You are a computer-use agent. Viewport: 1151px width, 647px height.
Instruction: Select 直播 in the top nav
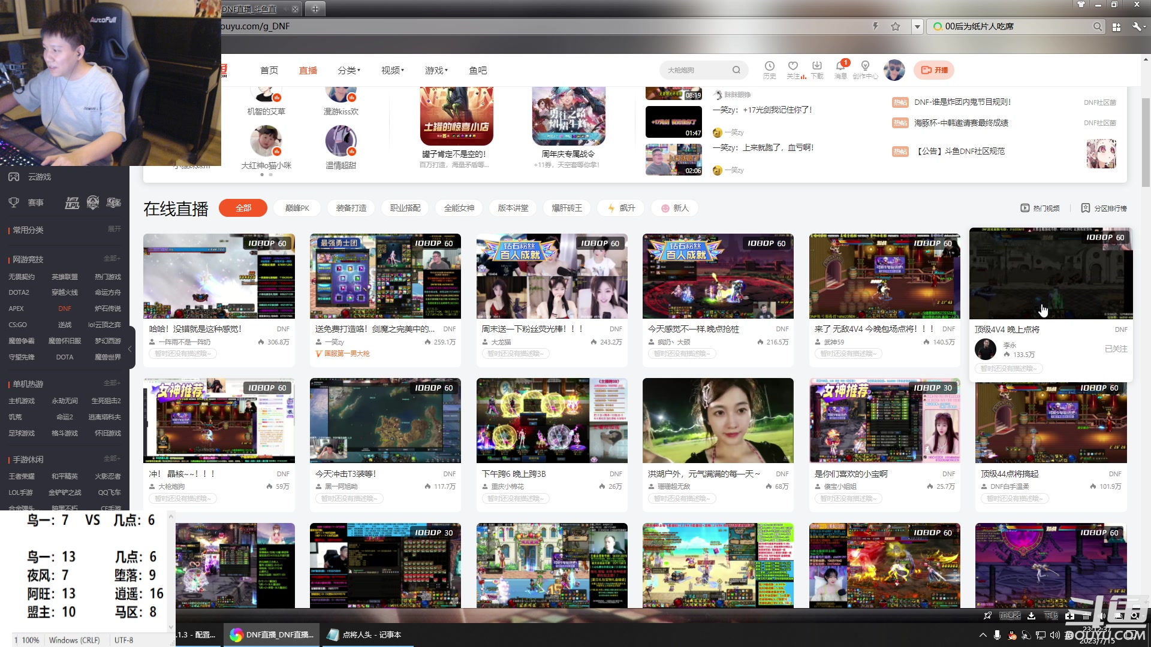308,70
